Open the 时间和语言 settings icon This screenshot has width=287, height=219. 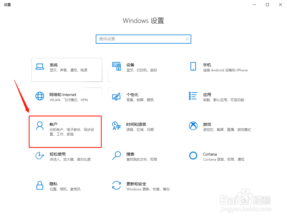tap(117, 126)
